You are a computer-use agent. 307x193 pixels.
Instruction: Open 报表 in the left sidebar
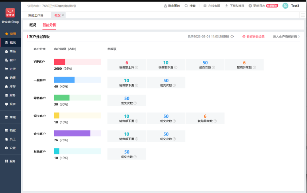[10, 104]
